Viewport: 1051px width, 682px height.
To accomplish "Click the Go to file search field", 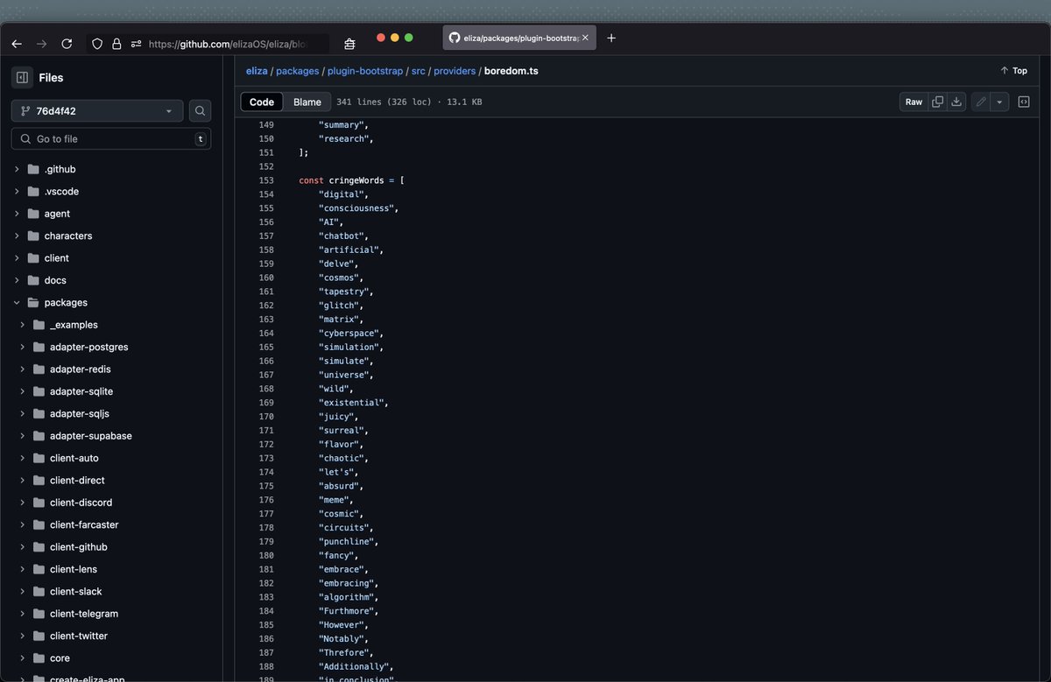I will tap(111, 139).
